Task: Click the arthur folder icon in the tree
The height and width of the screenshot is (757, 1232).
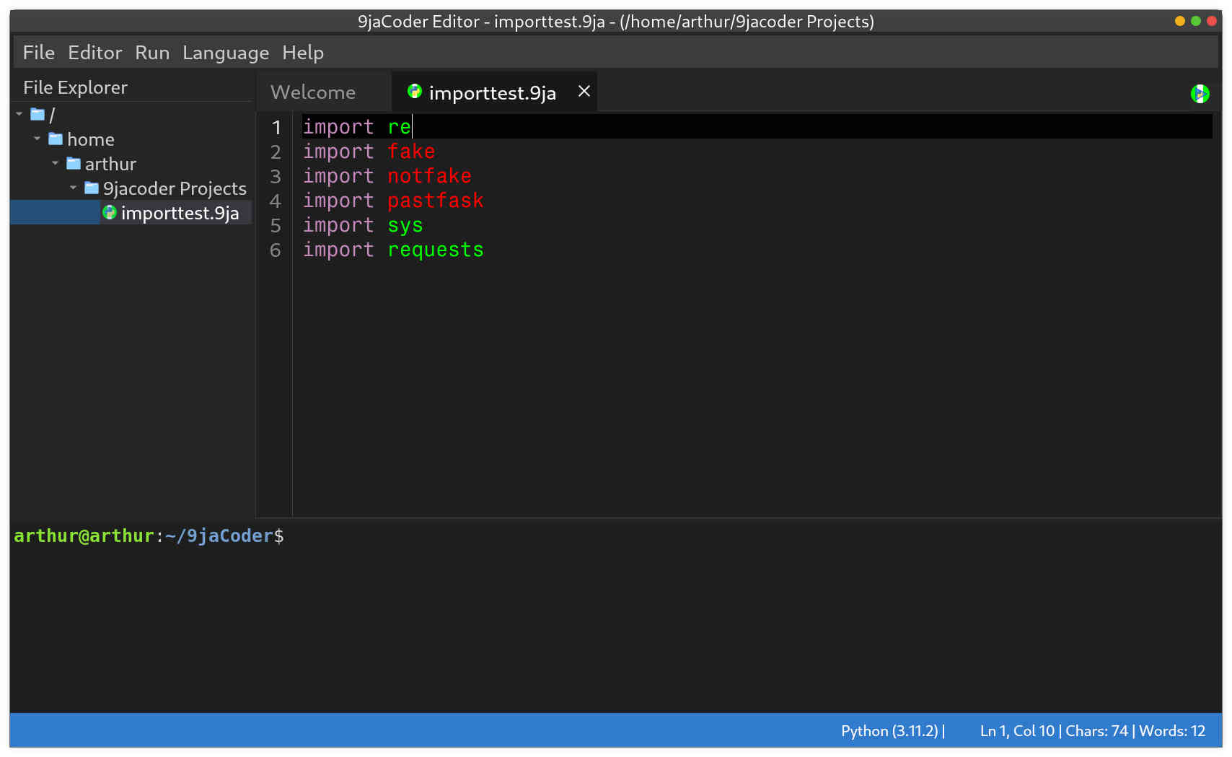Action: coord(73,164)
